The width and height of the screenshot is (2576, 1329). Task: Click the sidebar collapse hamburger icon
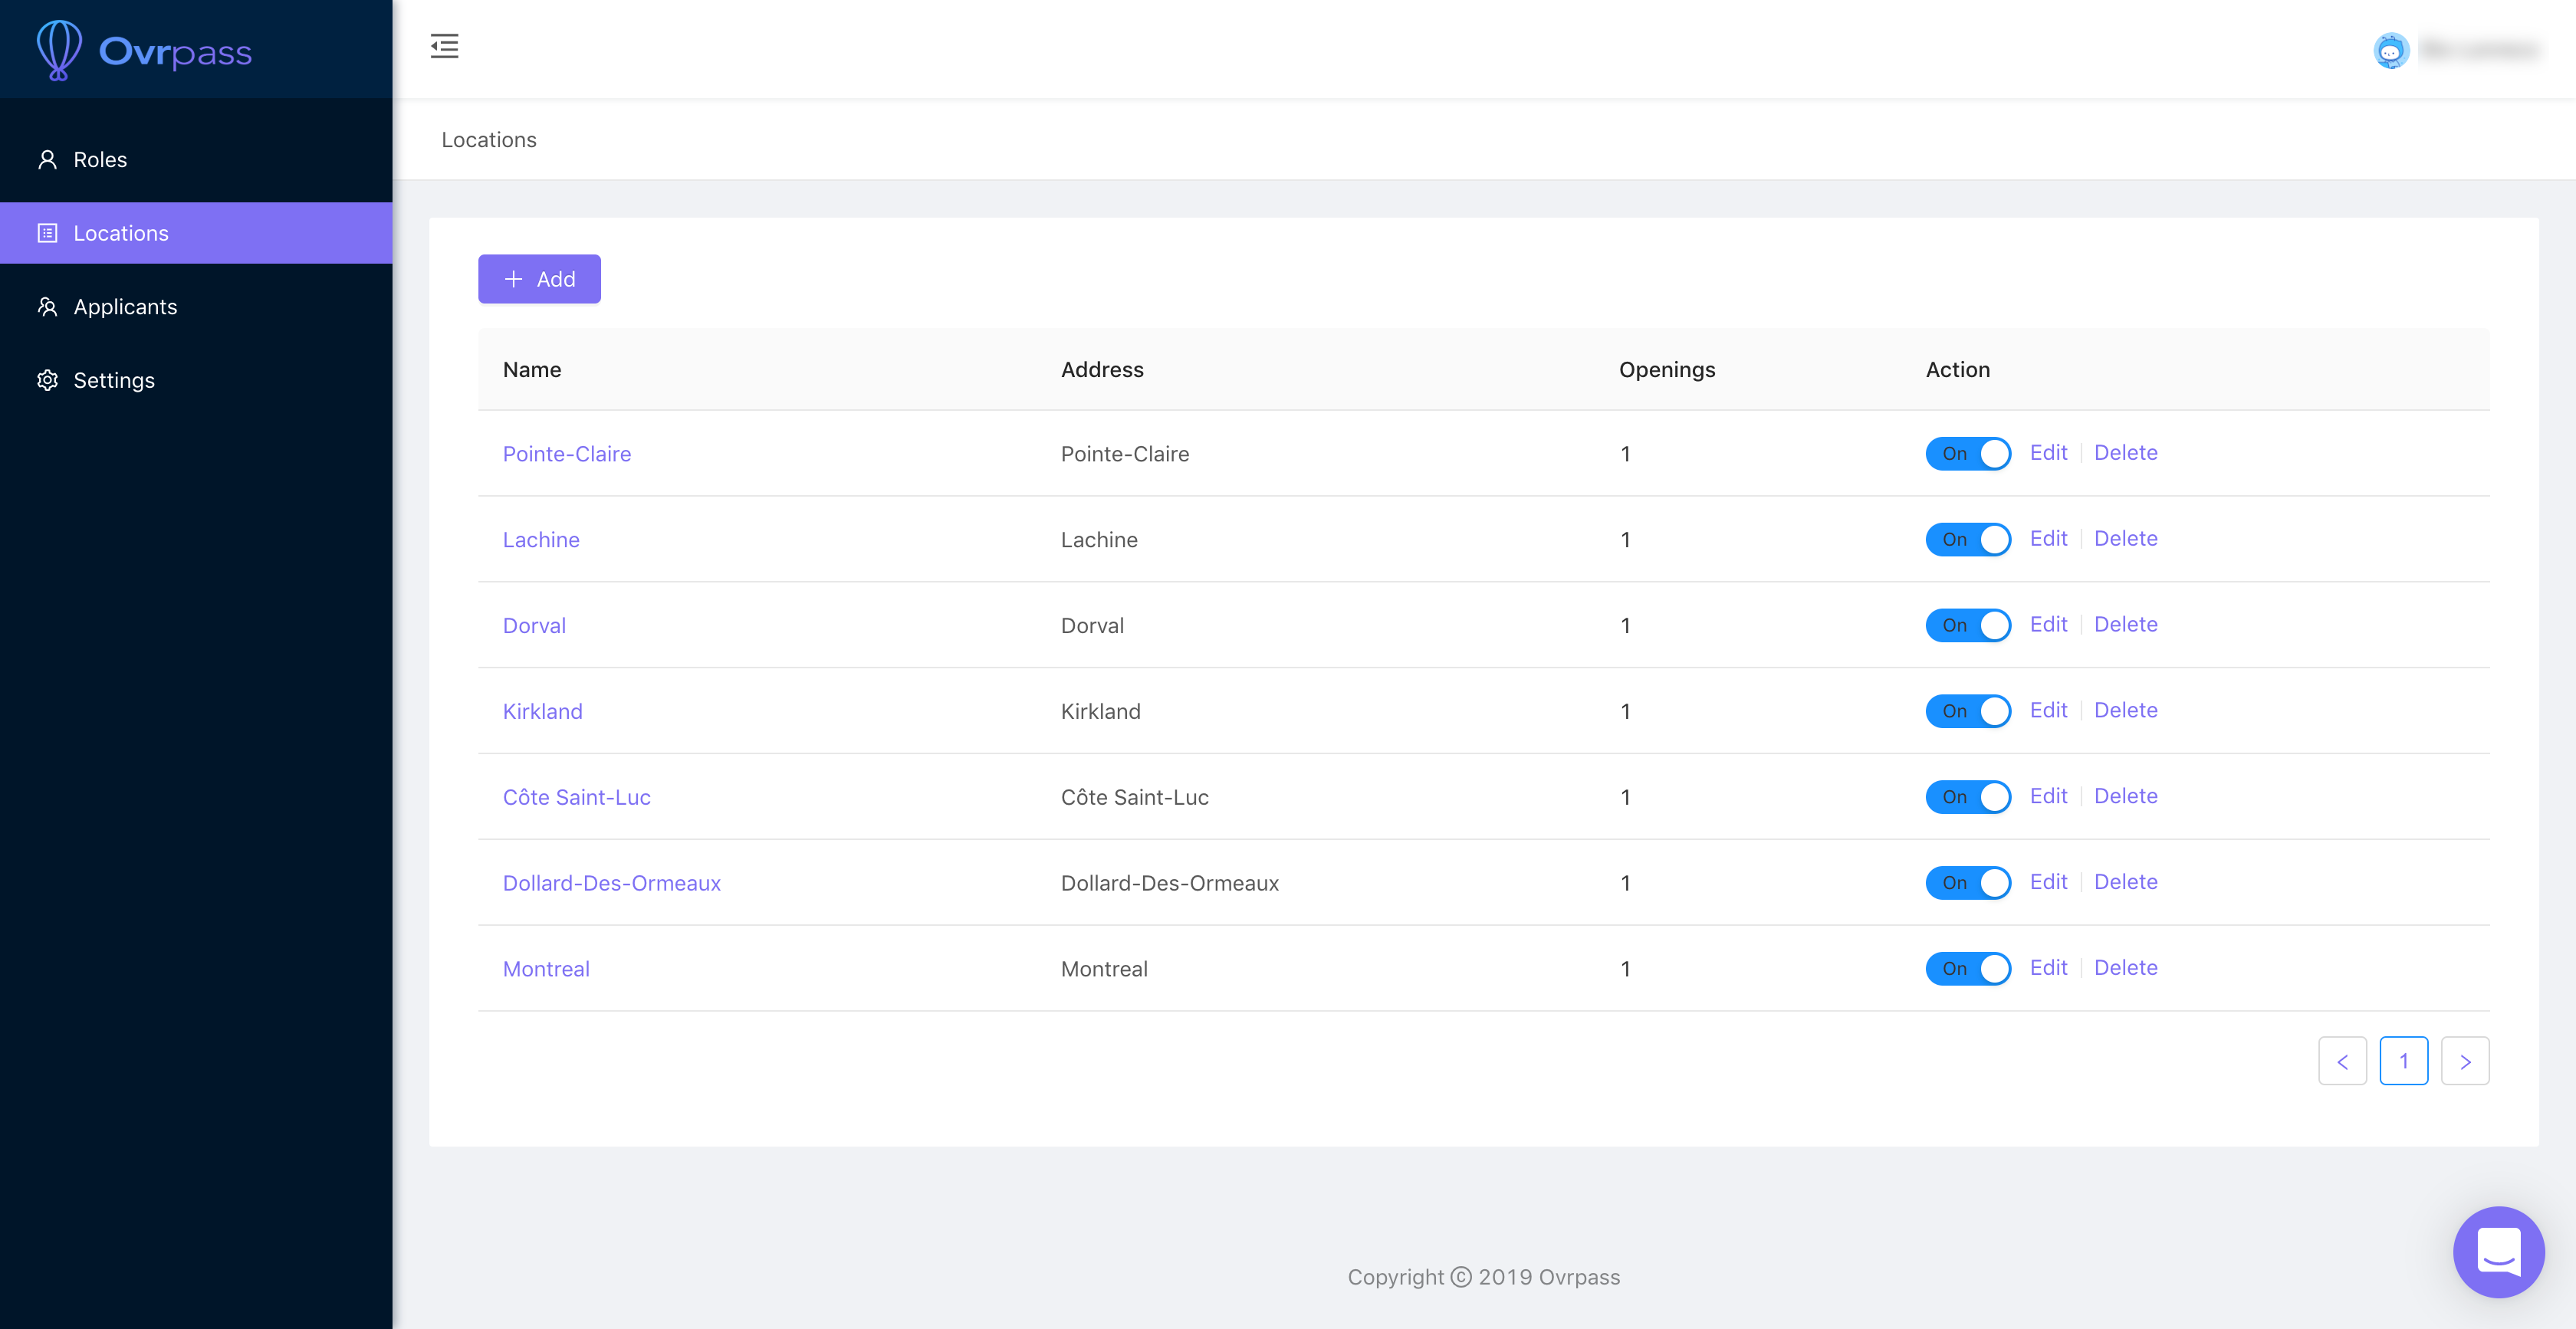tap(444, 46)
